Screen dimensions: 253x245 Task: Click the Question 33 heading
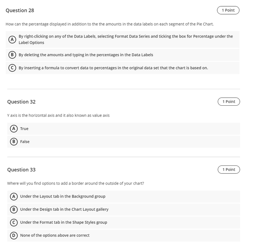pos(21,170)
